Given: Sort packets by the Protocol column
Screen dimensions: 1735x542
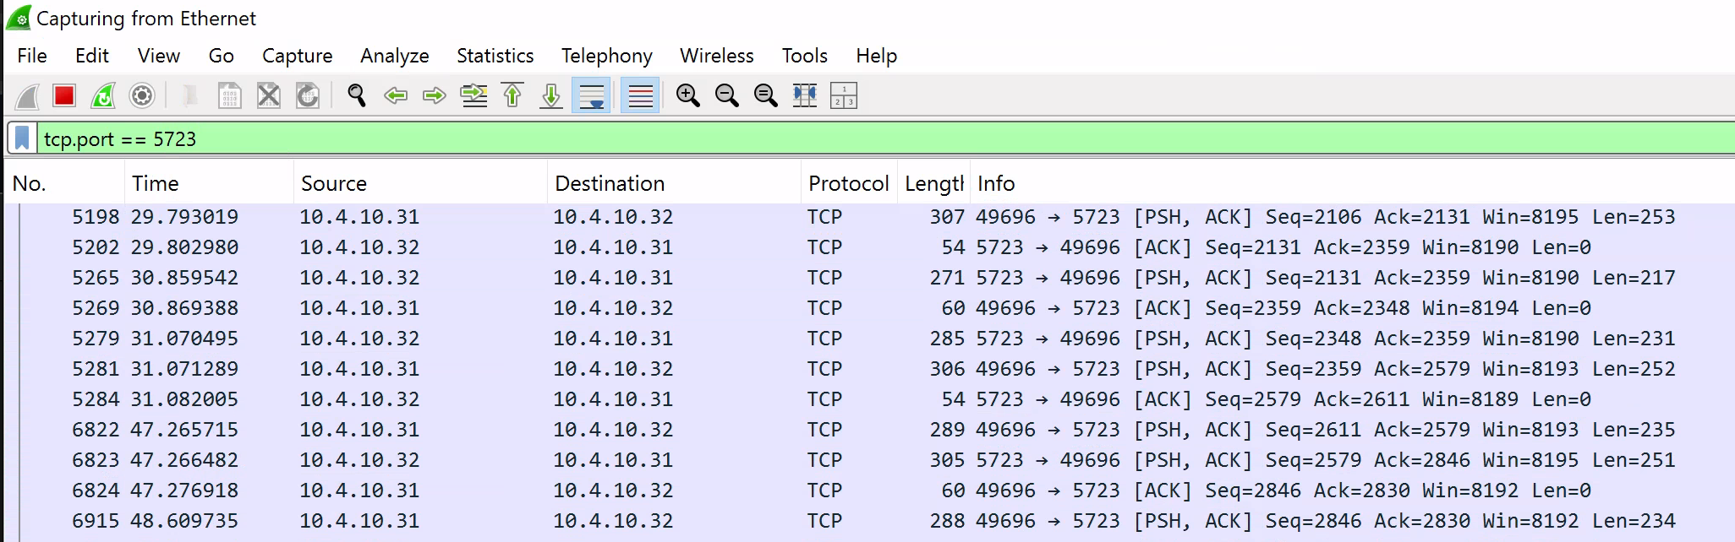Looking at the screenshot, I should pyautogui.click(x=847, y=183).
